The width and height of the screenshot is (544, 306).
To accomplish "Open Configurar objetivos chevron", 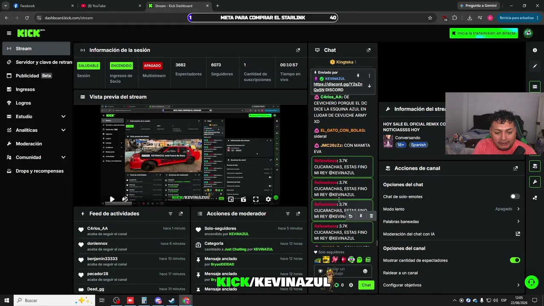I will pyautogui.click(x=518, y=285).
